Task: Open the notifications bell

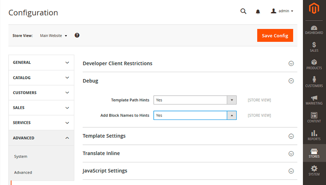Action: 258,12
